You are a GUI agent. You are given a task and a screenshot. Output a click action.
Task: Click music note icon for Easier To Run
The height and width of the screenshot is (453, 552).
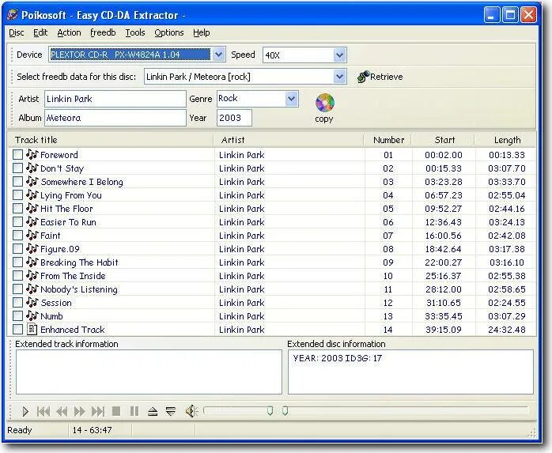pyautogui.click(x=32, y=221)
